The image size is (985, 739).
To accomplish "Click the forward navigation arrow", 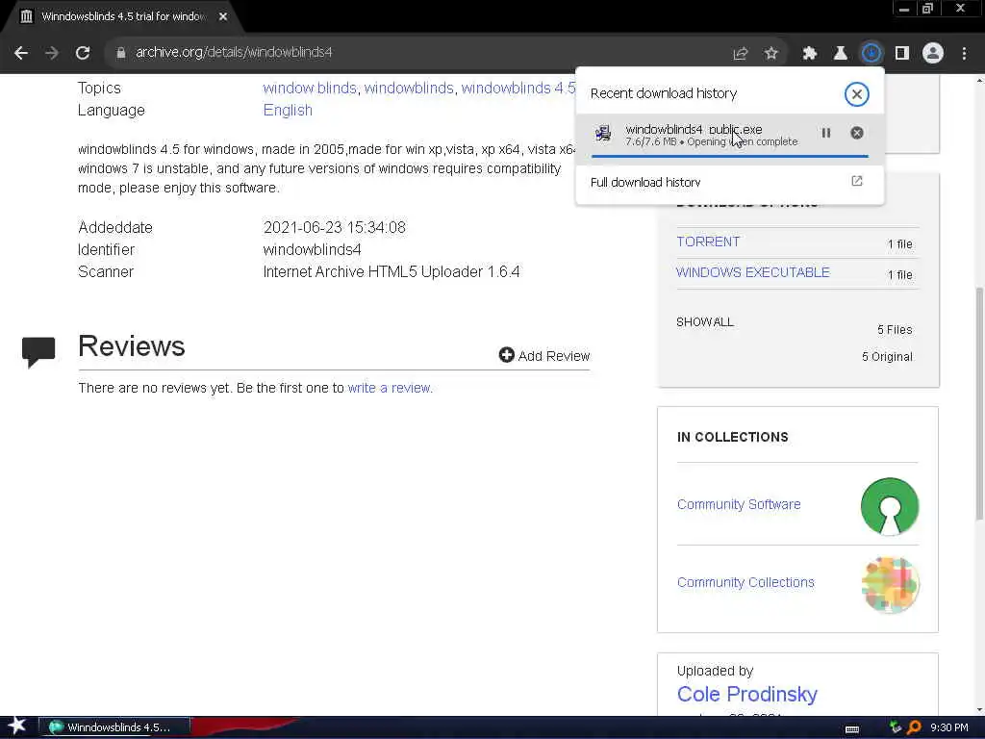I will coord(52,53).
